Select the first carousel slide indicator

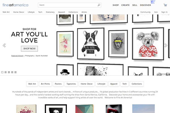click(x=2, y=72)
